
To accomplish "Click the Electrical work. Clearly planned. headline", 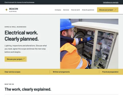I will (x=22, y=36).
